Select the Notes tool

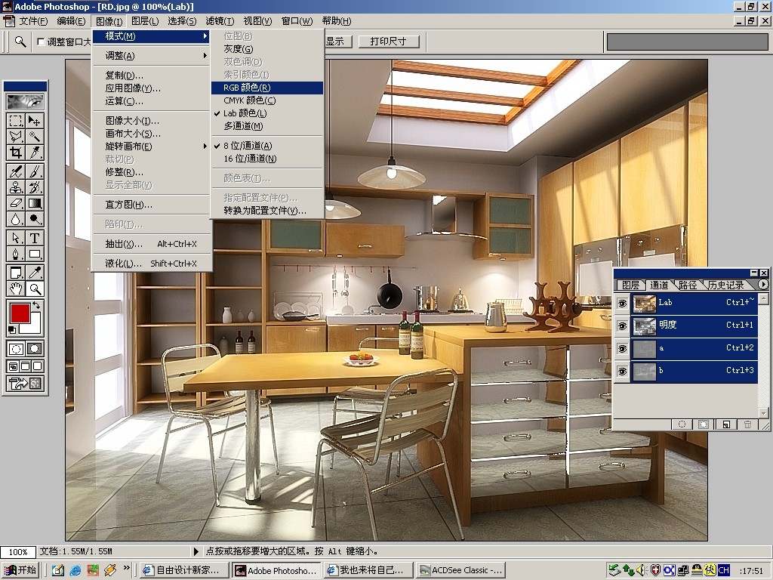coord(16,273)
